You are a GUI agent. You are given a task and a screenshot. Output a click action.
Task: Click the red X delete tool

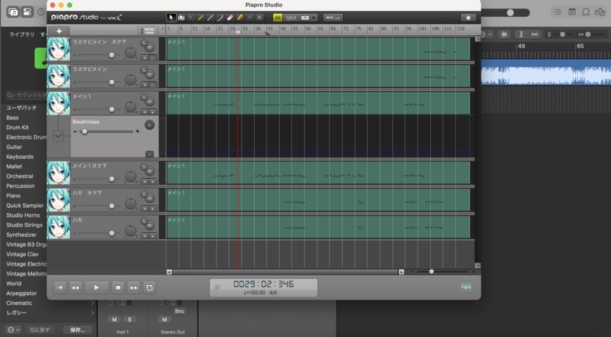[x=260, y=17]
